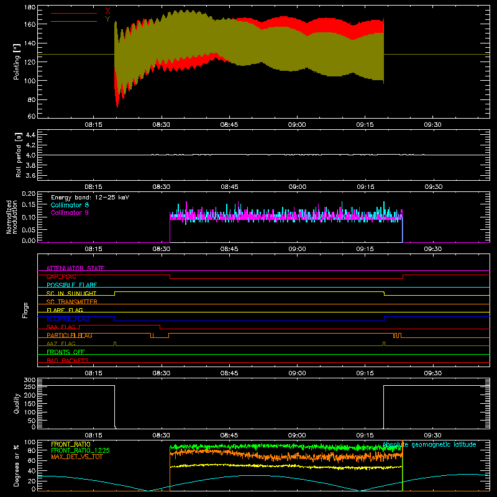Click the olive Y legend line in Pointing panel
This screenshot has height=497, width=497.
pos(74,22)
